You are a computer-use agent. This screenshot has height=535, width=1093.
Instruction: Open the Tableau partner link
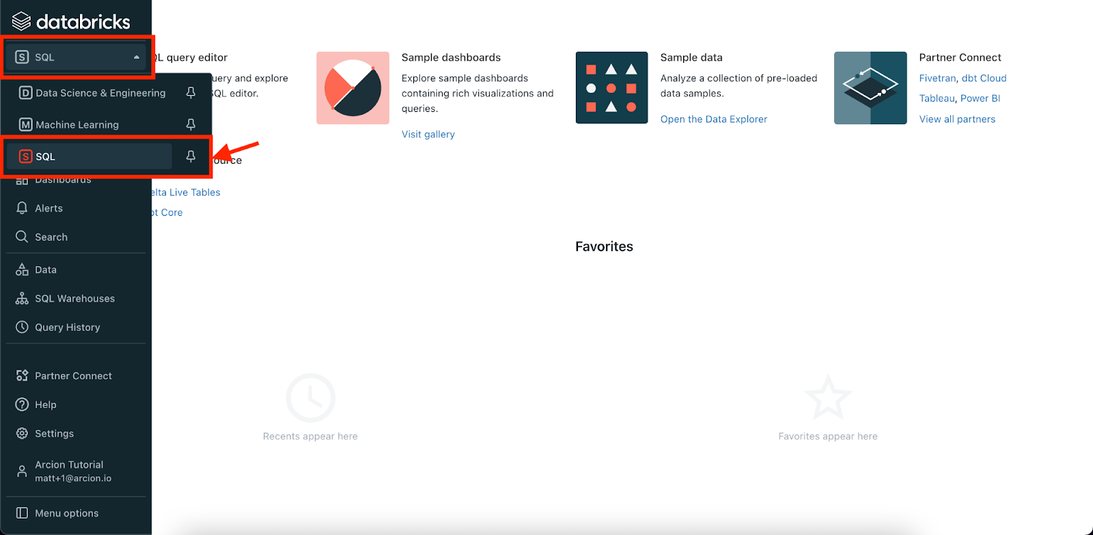pos(937,98)
